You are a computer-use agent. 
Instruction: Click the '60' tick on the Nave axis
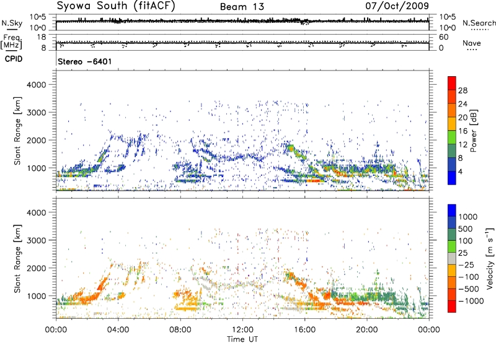[444, 37]
